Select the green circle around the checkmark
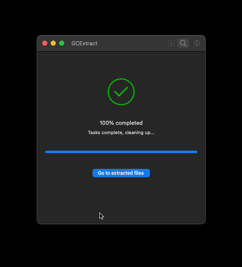This screenshot has width=242, height=267. click(121, 92)
